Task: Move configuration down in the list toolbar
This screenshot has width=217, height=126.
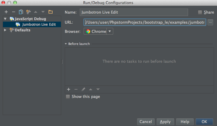Action: pos(43,12)
